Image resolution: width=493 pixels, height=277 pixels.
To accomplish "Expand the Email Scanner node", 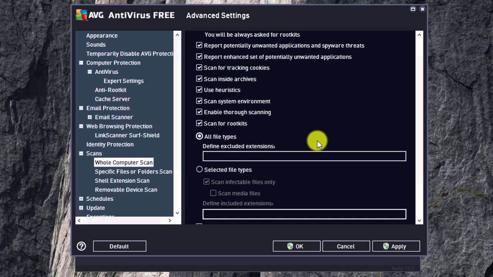I will (90, 117).
